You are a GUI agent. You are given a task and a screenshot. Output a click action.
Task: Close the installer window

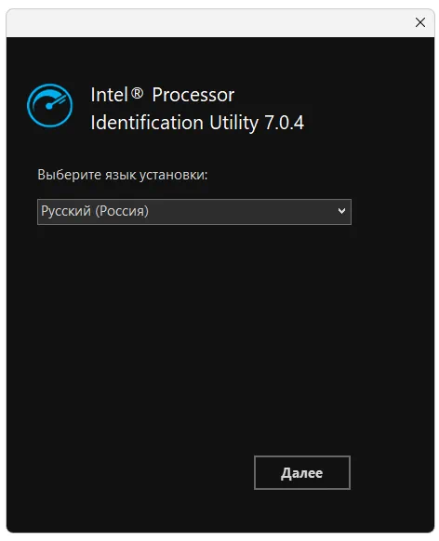(420, 22)
